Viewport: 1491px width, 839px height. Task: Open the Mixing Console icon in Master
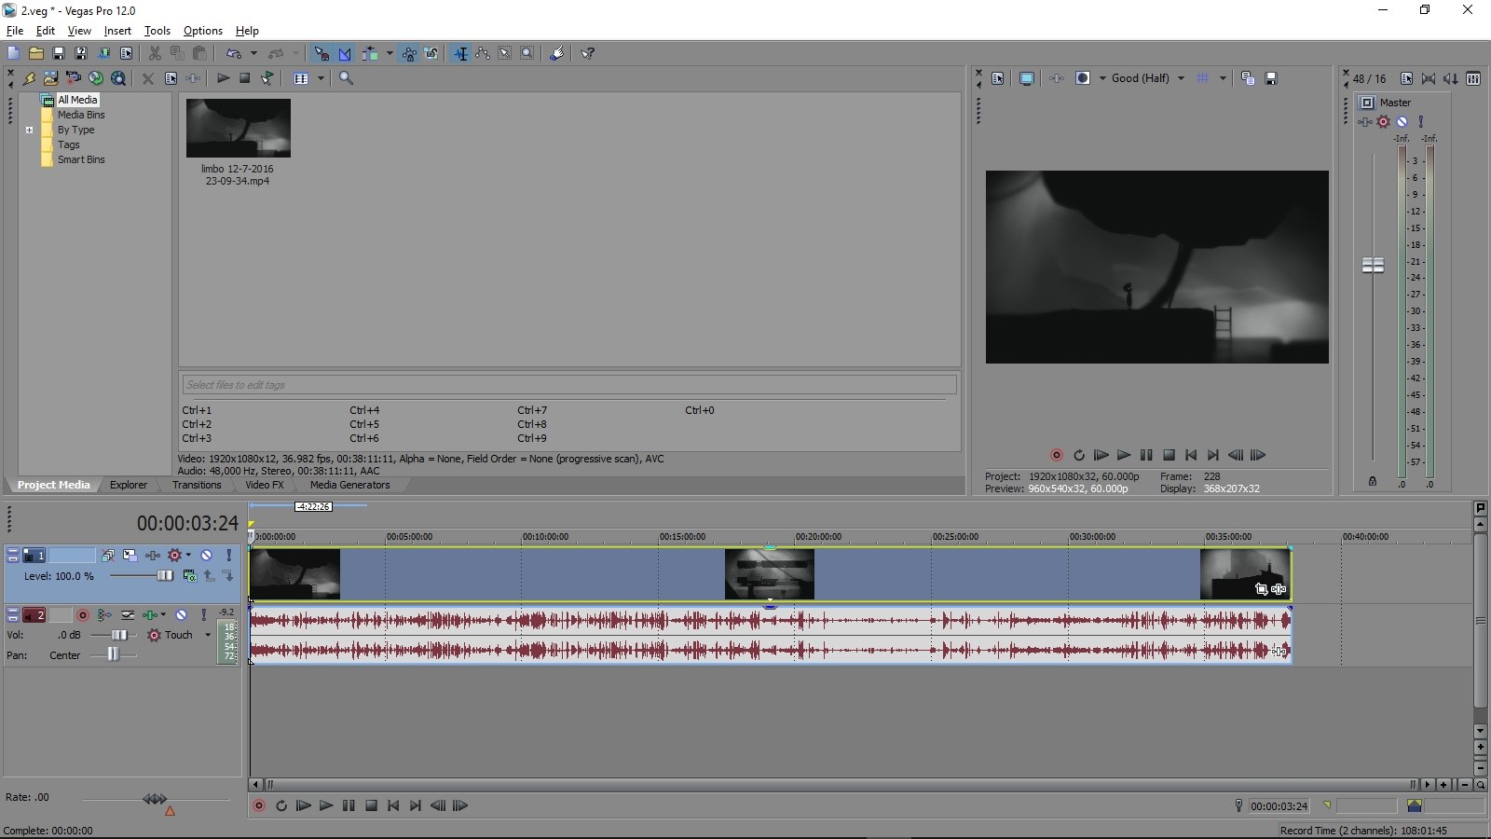[1473, 78]
